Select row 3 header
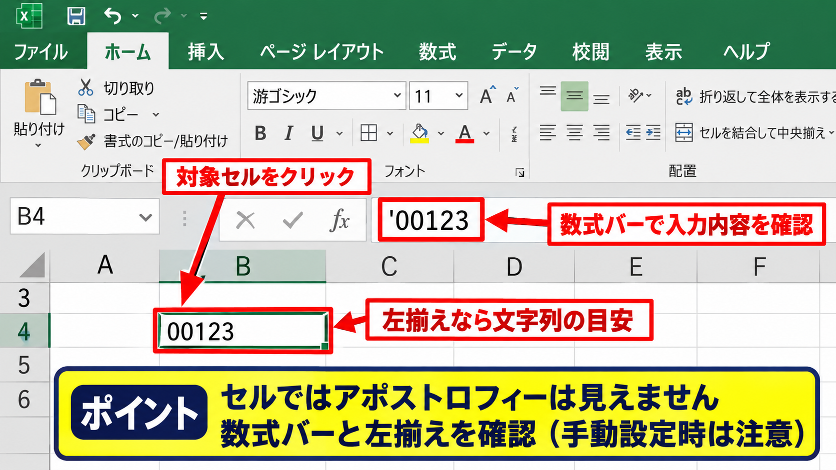The image size is (836, 470). pos(24,298)
